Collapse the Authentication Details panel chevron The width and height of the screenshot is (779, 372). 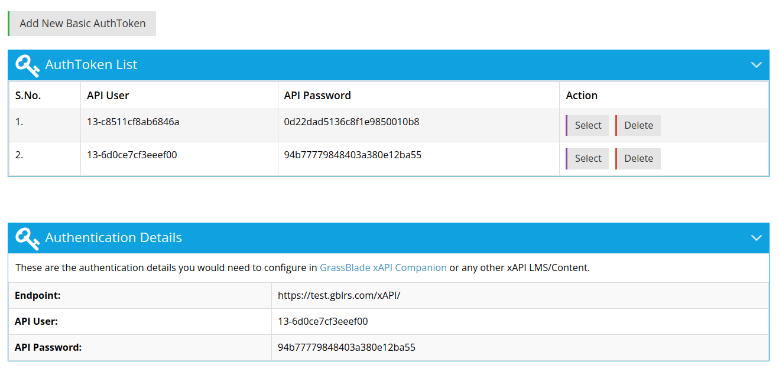(x=756, y=238)
